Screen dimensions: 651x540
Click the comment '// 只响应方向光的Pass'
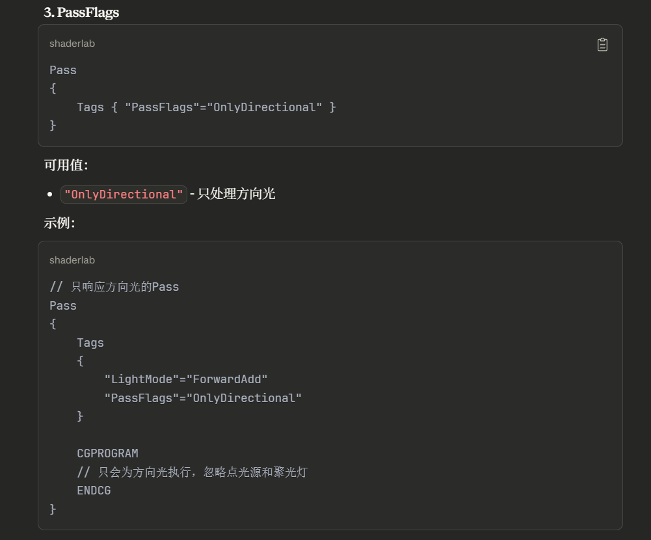click(114, 287)
